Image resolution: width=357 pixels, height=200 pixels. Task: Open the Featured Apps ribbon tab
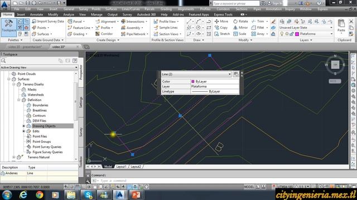point(199,14)
